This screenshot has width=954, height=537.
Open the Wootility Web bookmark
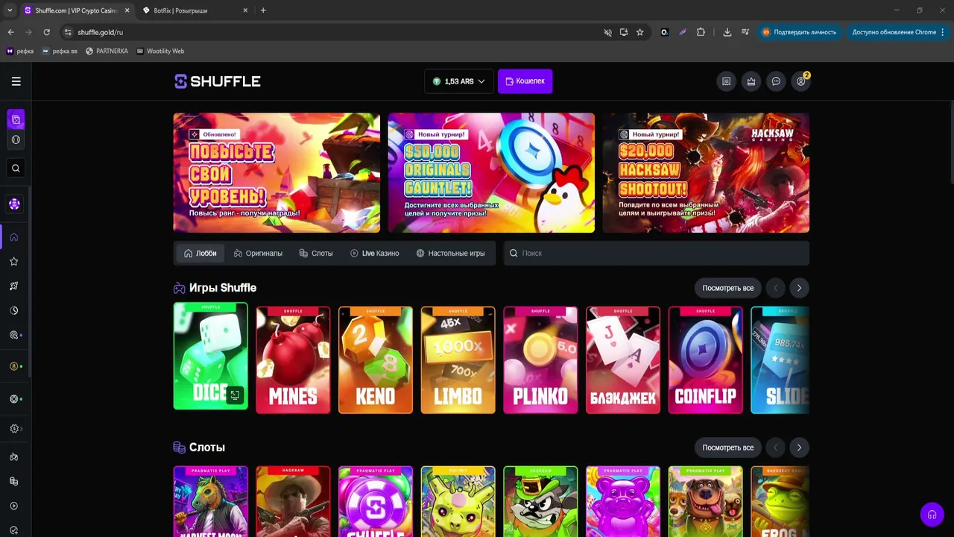pos(160,51)
